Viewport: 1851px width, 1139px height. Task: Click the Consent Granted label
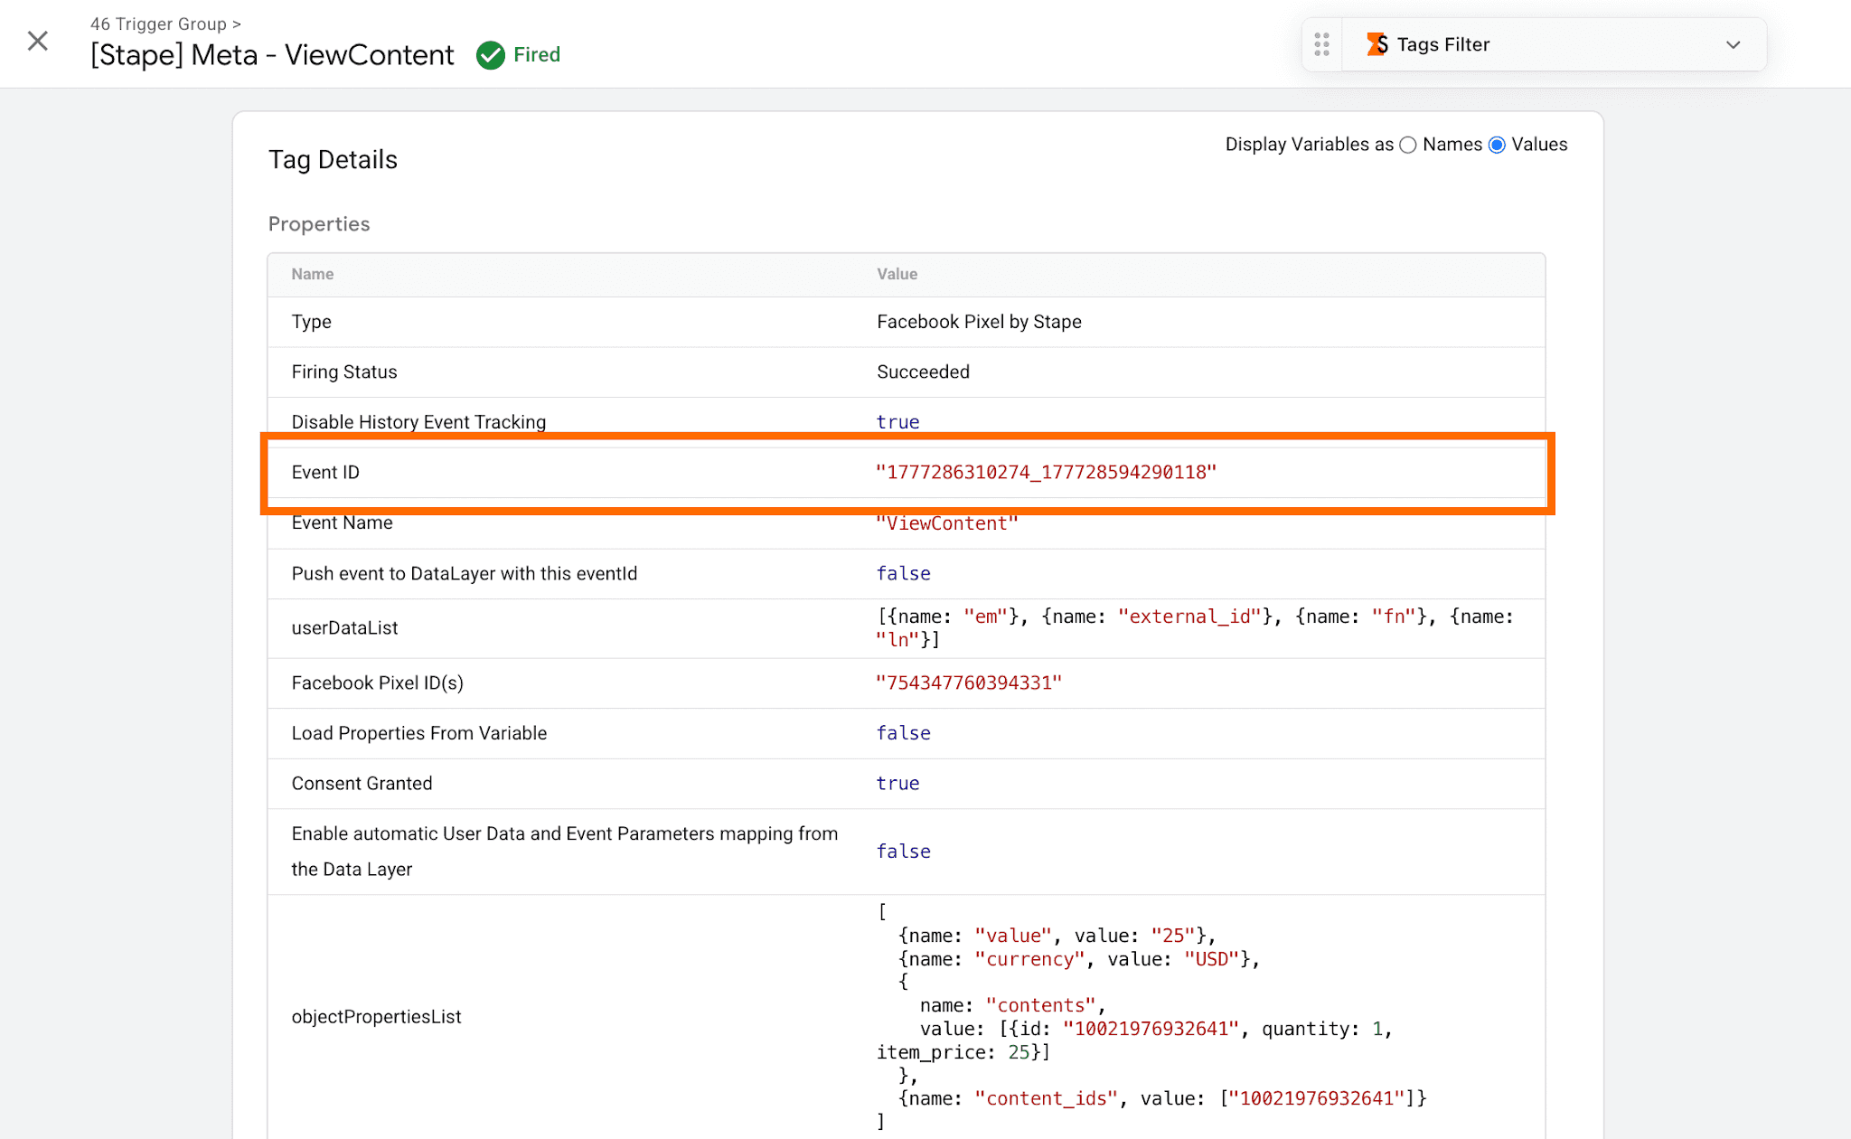(x=362, y=784)
